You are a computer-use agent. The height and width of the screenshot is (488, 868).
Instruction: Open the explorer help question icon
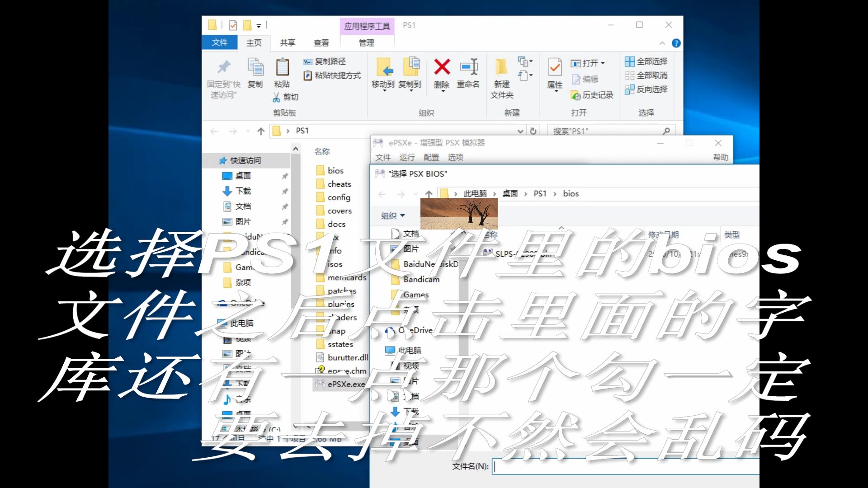tap(676, 43)
